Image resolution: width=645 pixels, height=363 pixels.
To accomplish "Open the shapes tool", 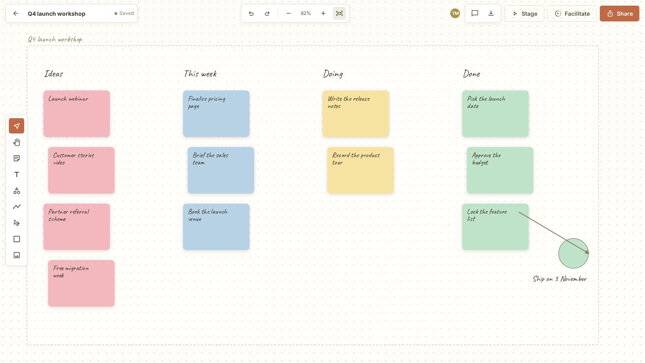I will pyautogui.click(x=17, y=190).
